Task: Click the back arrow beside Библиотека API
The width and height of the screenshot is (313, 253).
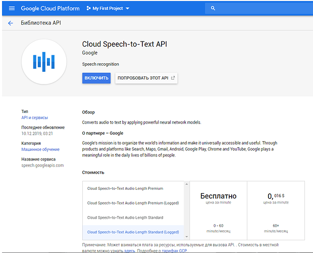Action: 11,23
